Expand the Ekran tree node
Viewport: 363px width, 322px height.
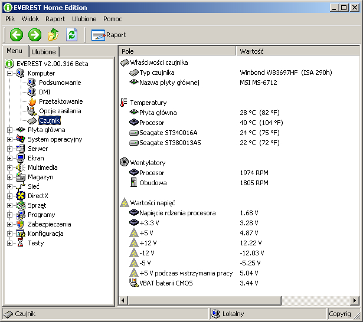pyautogui.click(x=9, y=158)
